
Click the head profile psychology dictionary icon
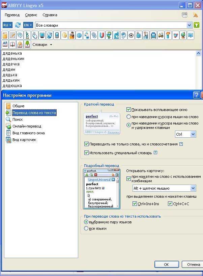pyautogui.click(x=124, y=35)
